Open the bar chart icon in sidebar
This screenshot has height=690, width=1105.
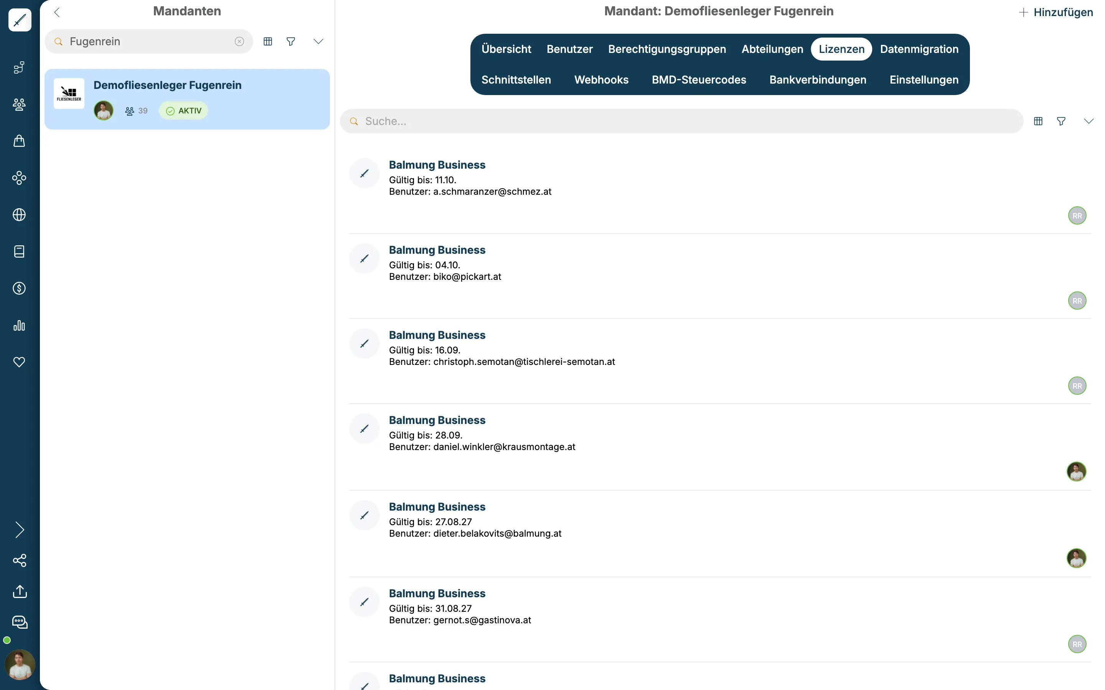click(x=19, y=325)
